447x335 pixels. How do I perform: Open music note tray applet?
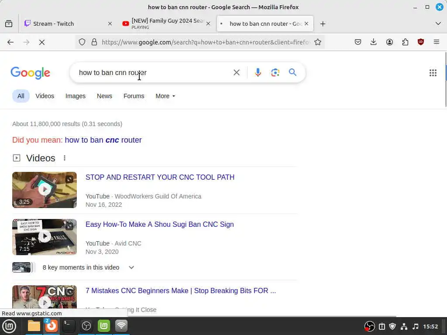pos(416,326)
